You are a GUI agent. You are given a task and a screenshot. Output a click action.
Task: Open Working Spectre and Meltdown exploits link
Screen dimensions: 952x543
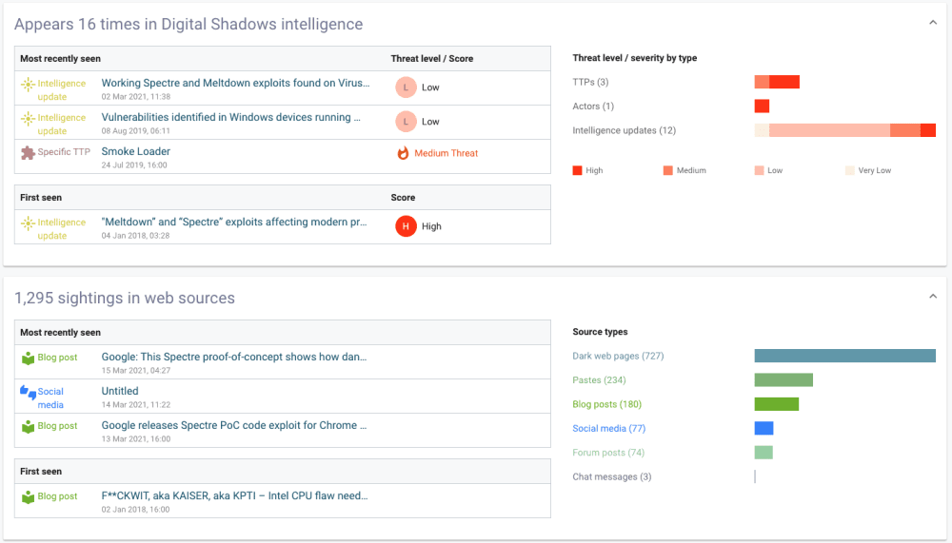pyautogui.click(x=235, y=83)
